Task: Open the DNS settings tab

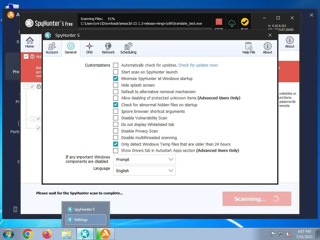Action: 89,48
